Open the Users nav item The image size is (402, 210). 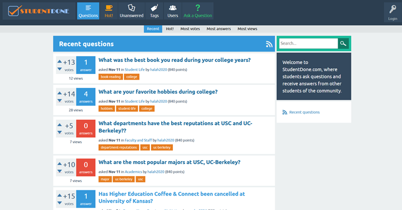pos(172,11)
